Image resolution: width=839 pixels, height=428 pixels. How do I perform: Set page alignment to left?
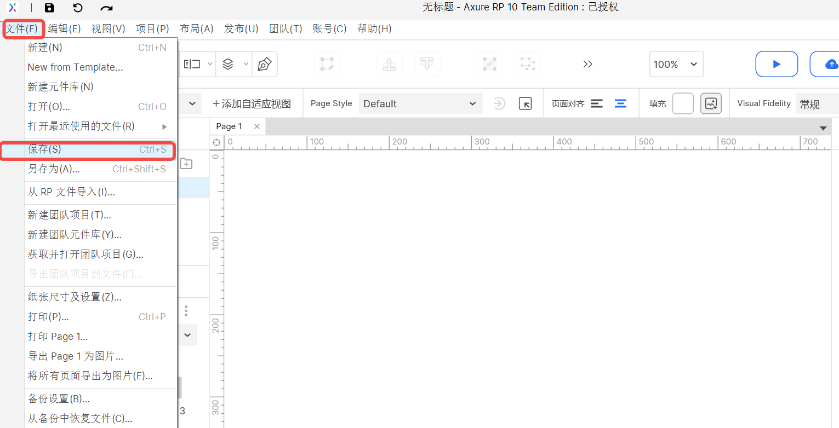[597, 103]
